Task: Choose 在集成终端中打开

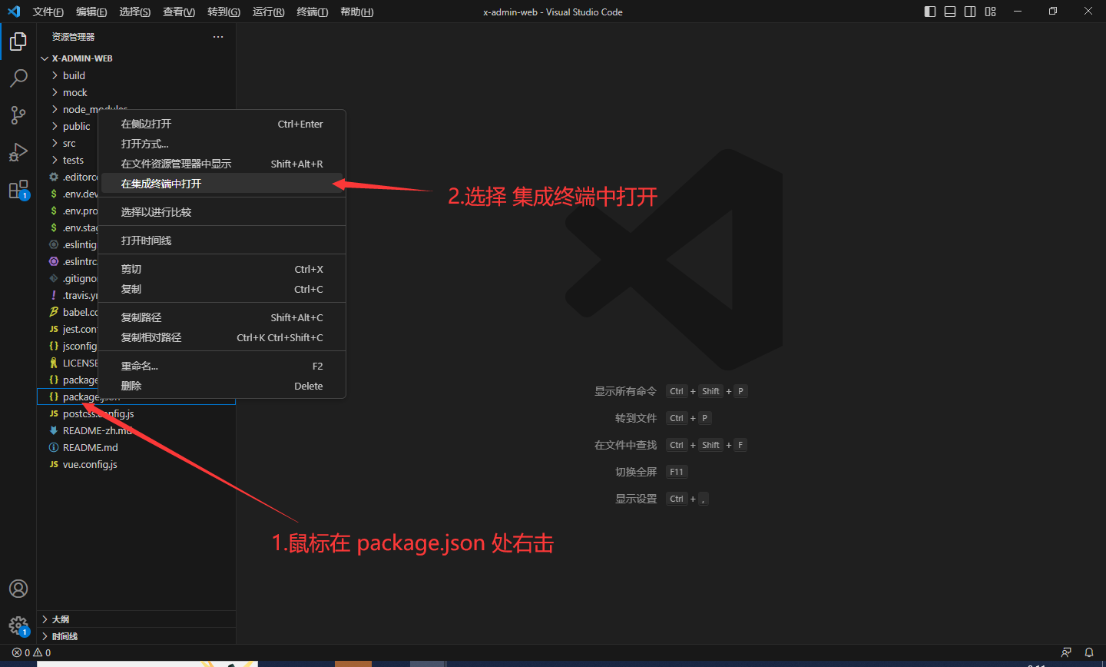Action: pos(222,184)
